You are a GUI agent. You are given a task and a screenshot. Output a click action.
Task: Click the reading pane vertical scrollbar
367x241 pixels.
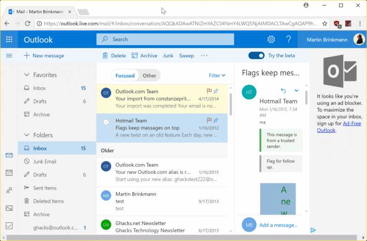pos(306,97)
